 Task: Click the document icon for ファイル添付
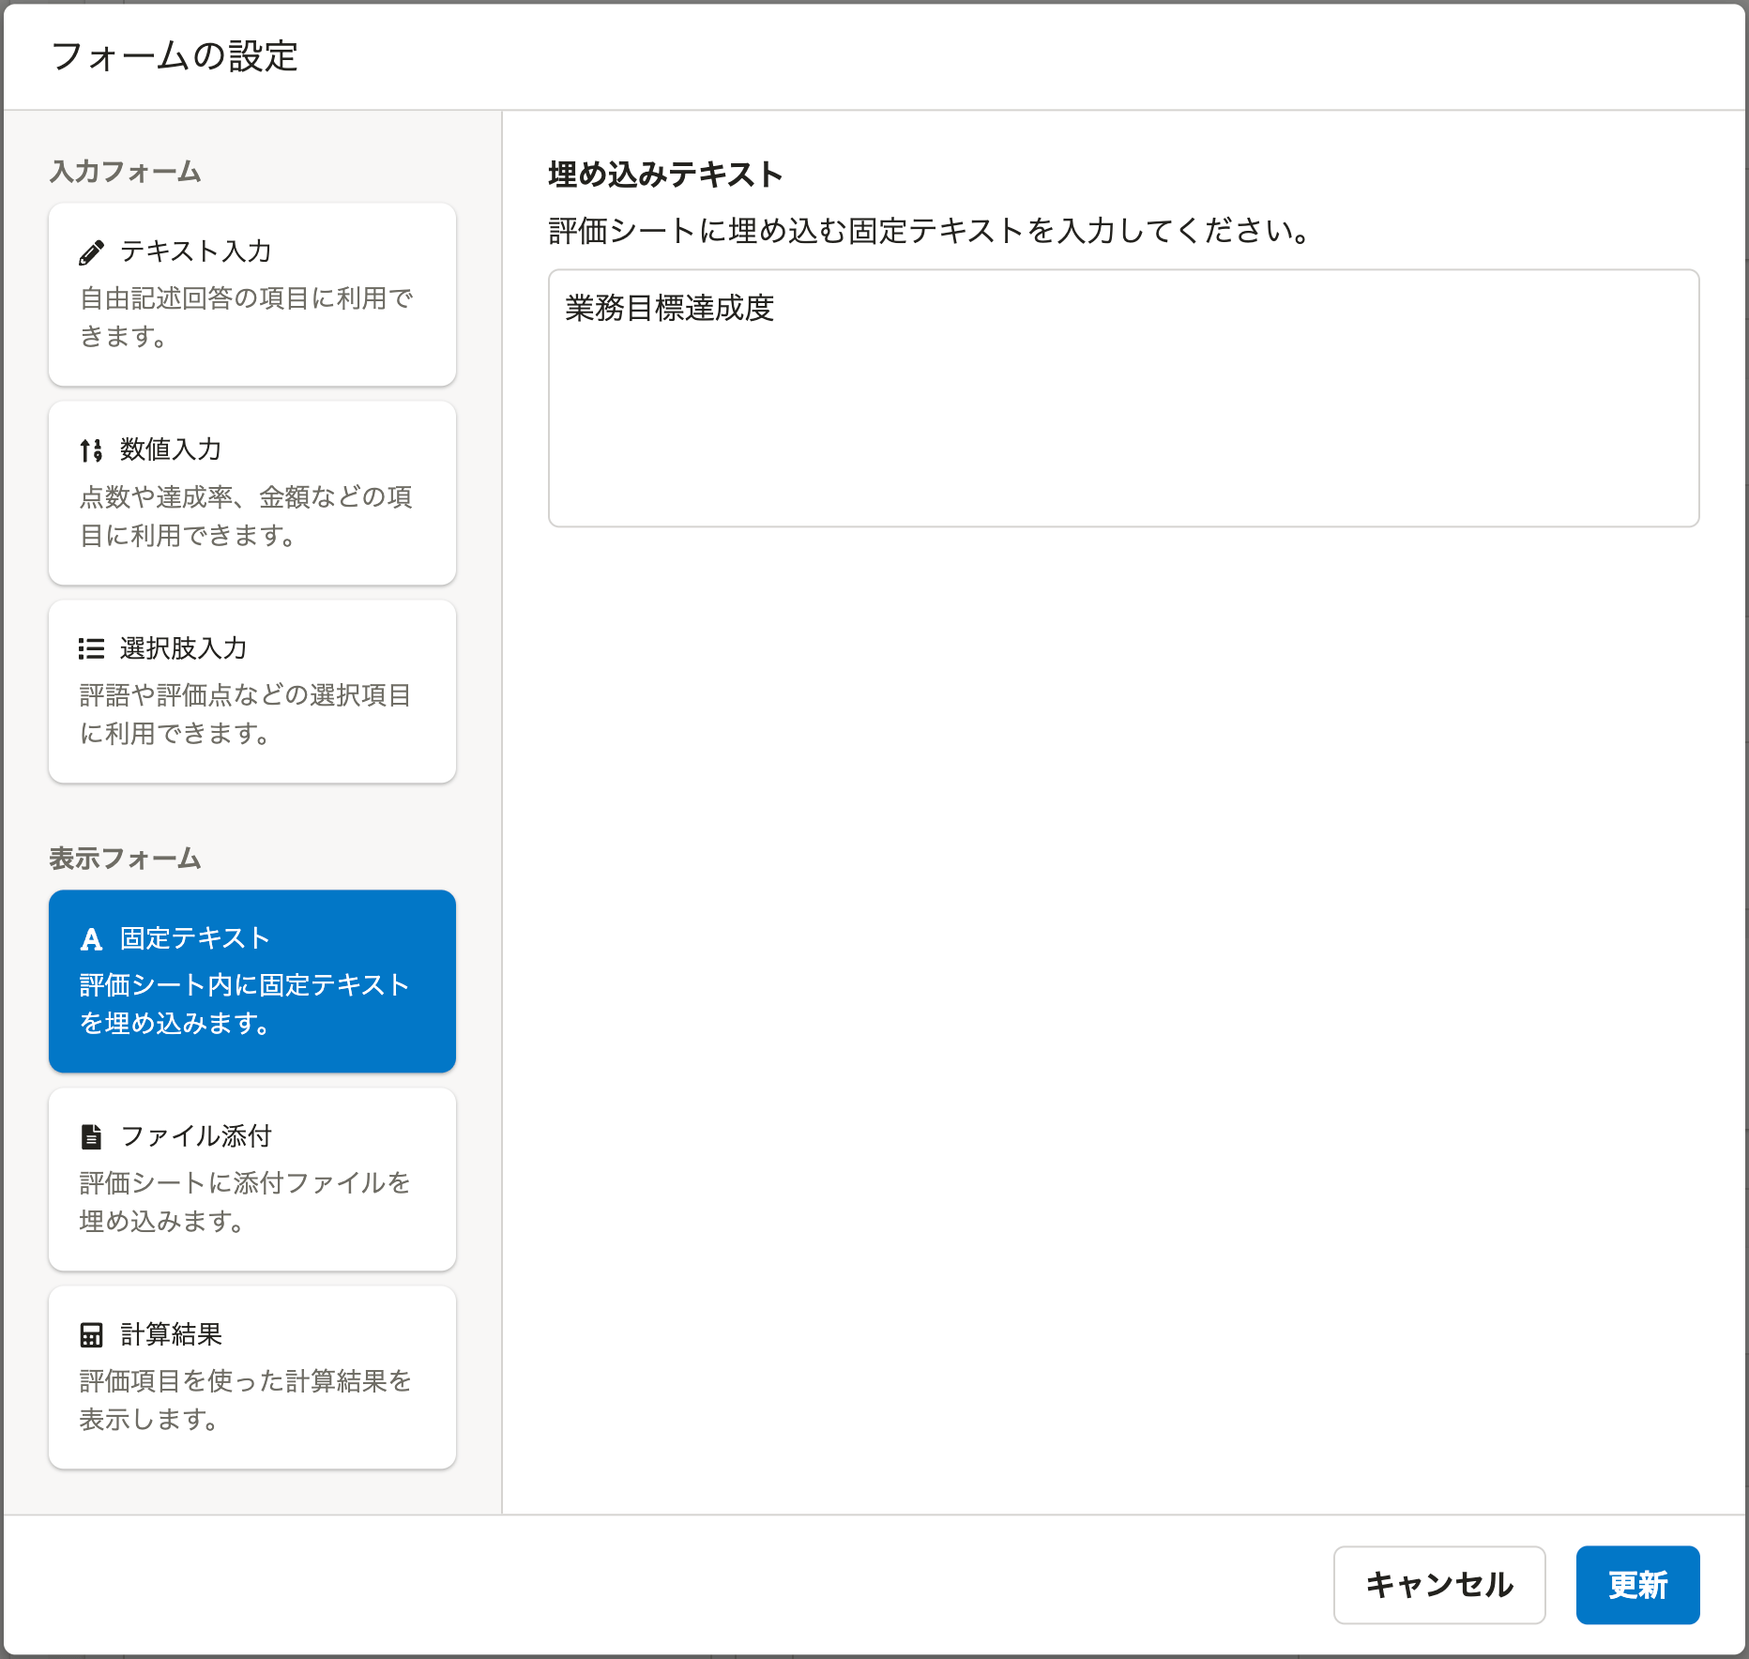coord(91,1136)
